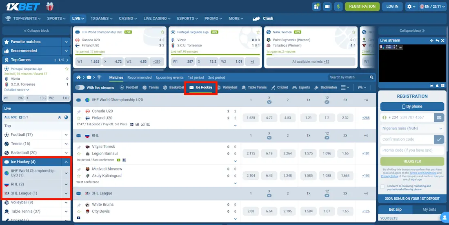449x225 pixels.
Task: Expand Canada U20 match details chevron
Action: pyautogui.click(x=236, y=125)
